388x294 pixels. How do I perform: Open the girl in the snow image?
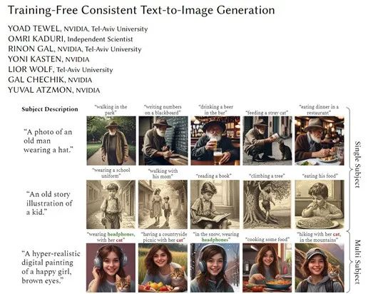coord(215,268)
